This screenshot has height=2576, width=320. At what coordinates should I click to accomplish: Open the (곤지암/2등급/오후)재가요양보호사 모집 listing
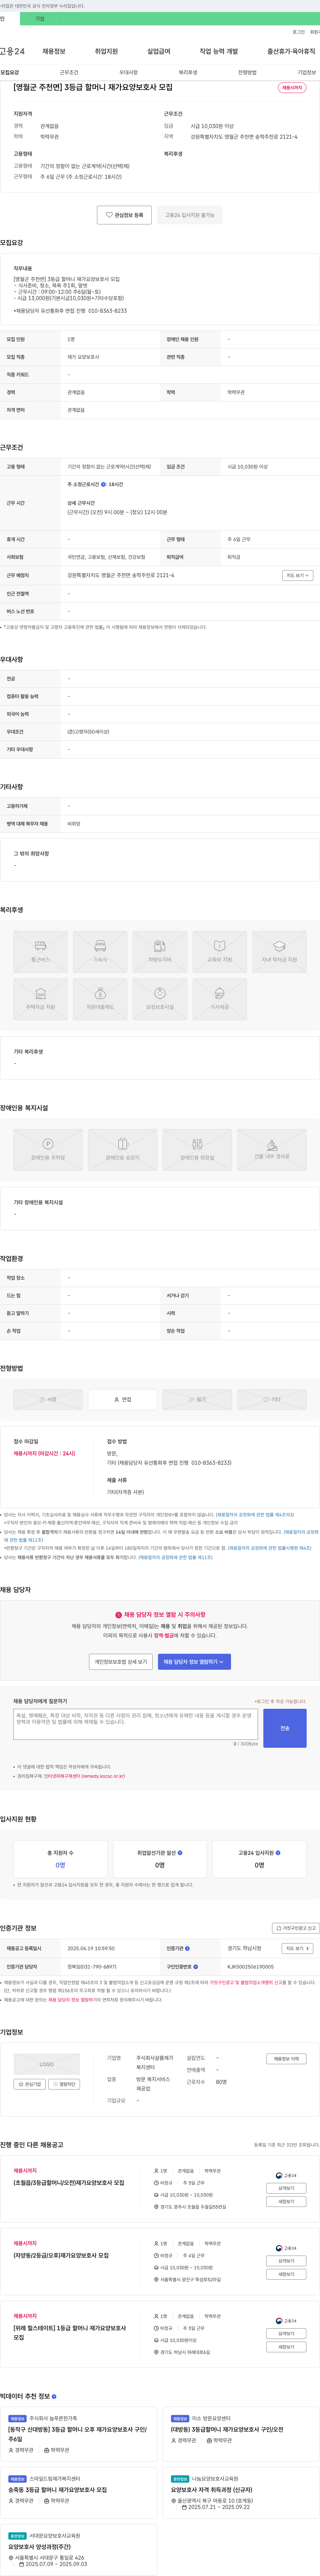(x=61, y=2256)
